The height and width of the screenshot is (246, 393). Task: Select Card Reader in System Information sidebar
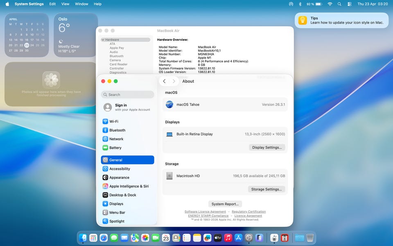point(118,64)
